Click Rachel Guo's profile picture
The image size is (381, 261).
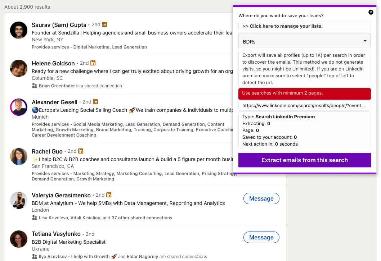tap(19, 156)
